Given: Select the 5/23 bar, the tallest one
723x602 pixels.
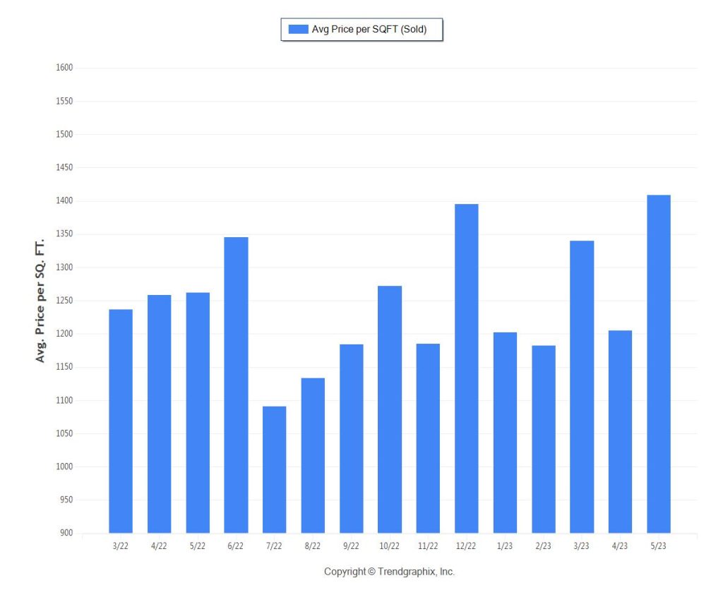Looking at the screenshot, I should (x=659, y=364).
